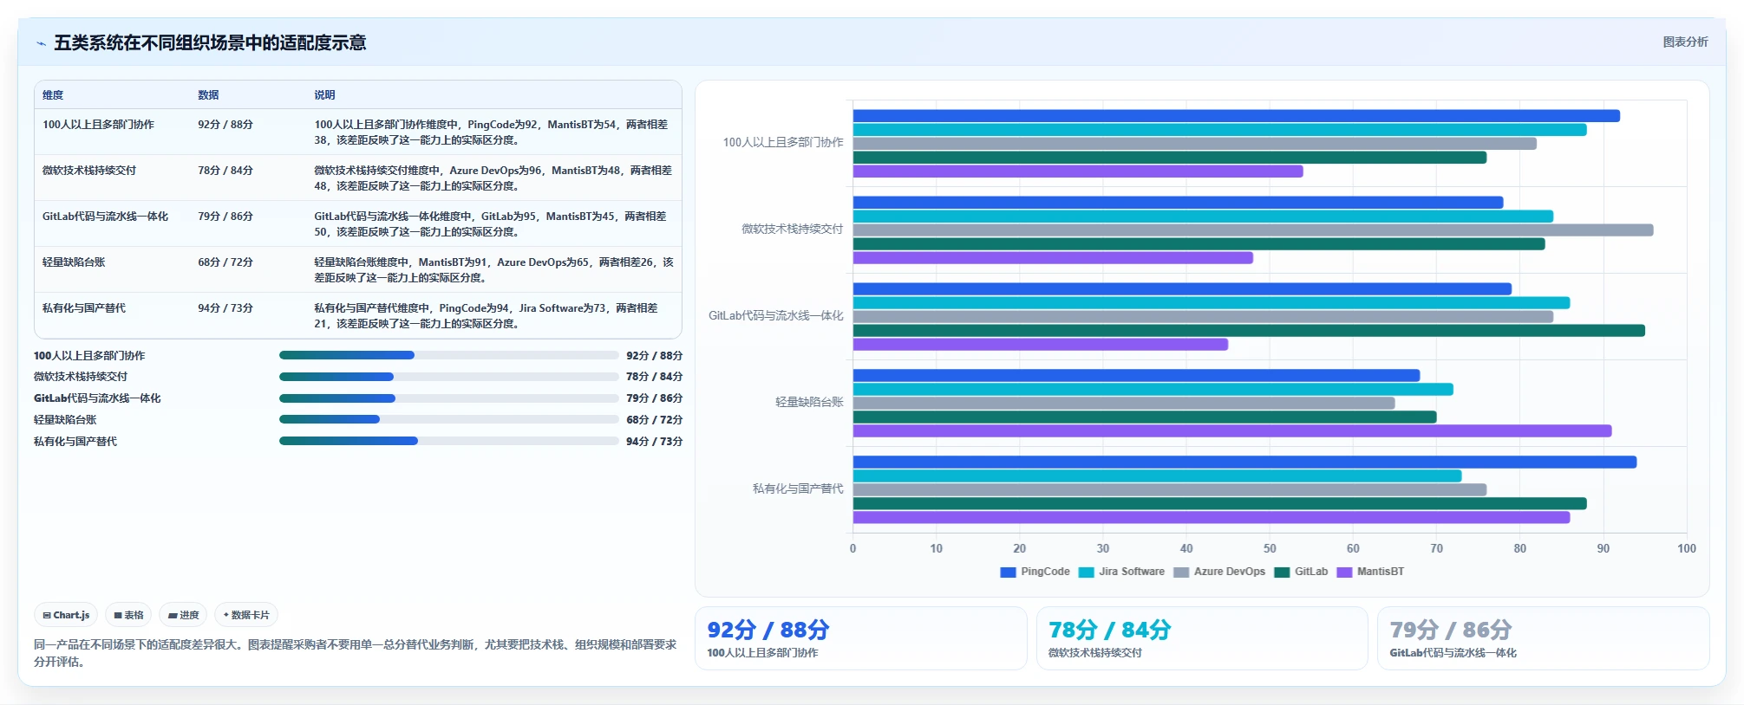Select table cell 轻量缺陷台账
This screenshot has height=705, width=1744.
(74, 262)
